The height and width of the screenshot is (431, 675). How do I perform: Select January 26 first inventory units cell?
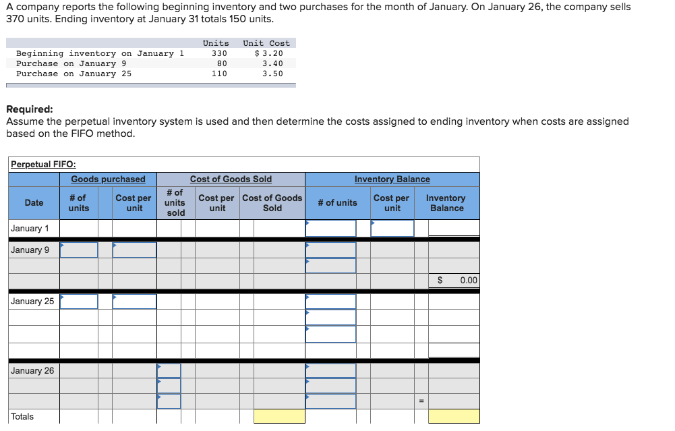[x=330, y=371]
